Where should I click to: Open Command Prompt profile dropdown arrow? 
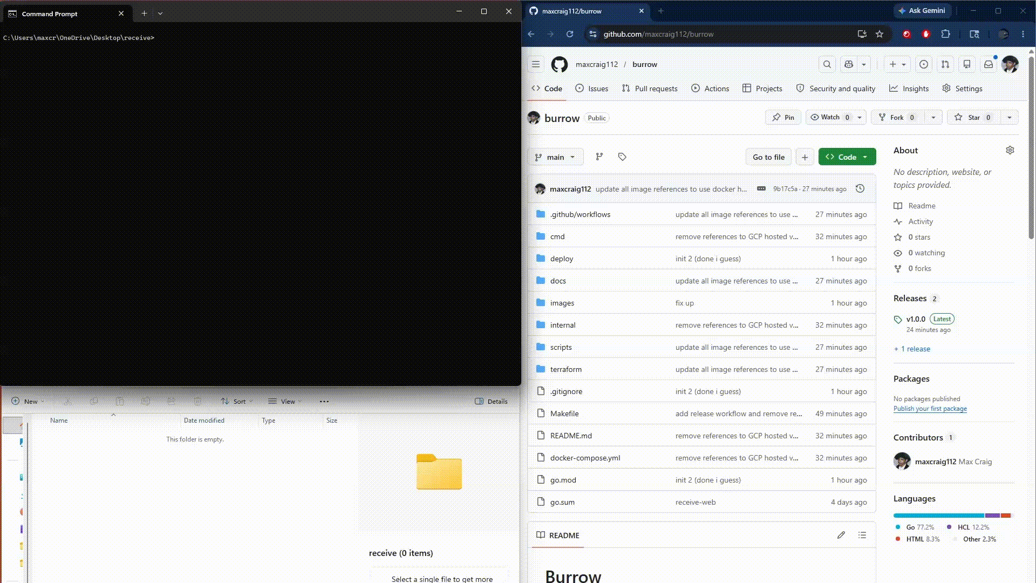click(160, 13)
